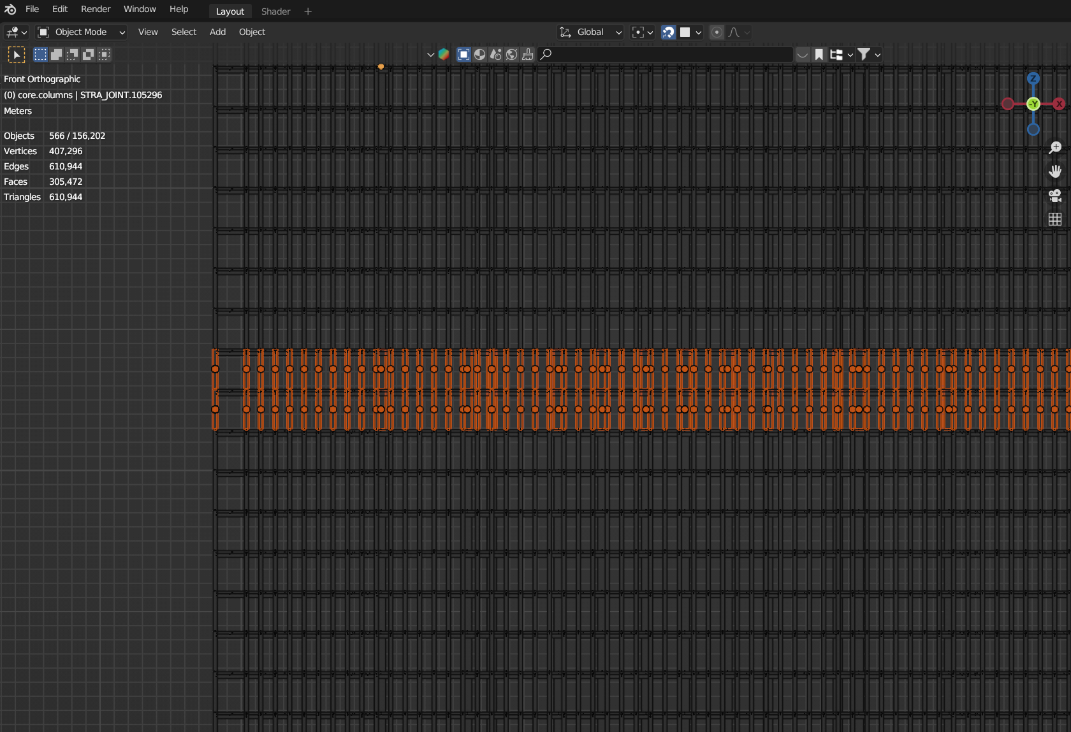Open the filter funnel dropdown
Screen dimensions: 1071x732
(869, 55)
